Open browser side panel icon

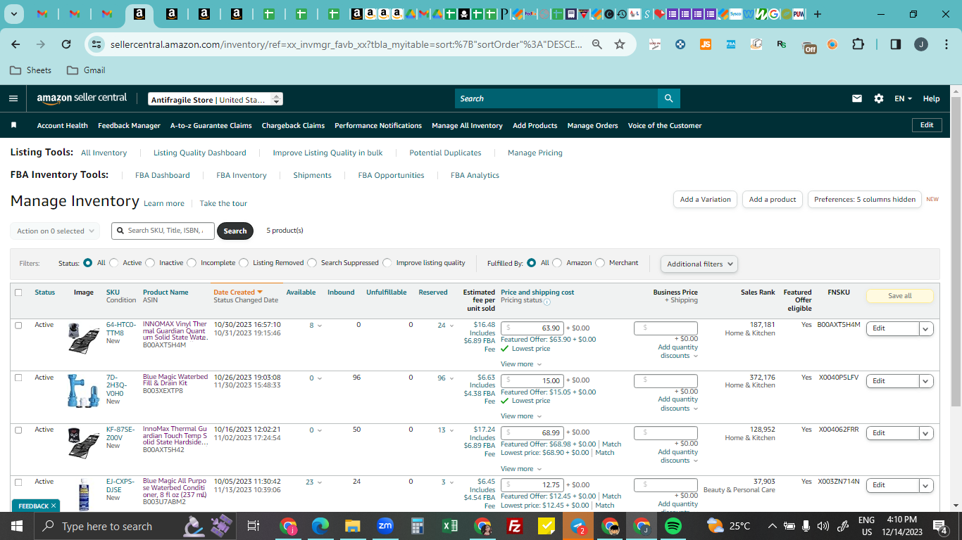pyautogui.click(x=896, y=44)
